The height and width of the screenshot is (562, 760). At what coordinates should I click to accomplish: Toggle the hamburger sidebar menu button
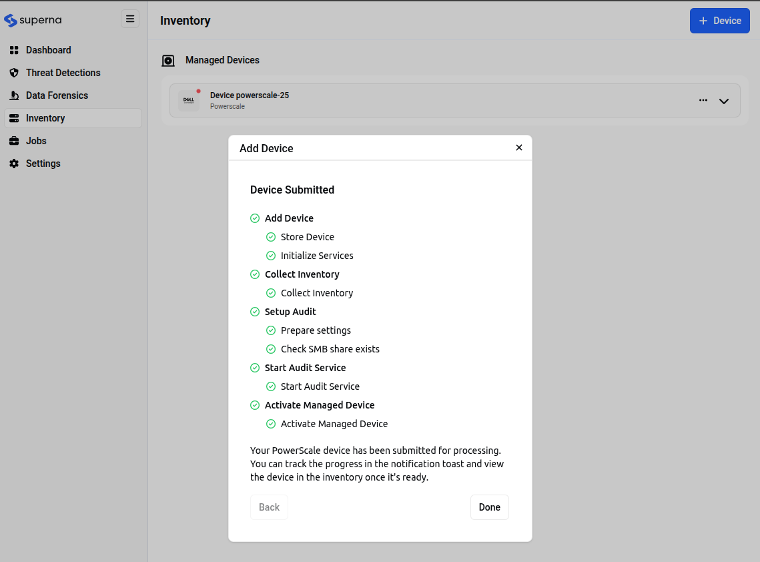pos(130,19)
